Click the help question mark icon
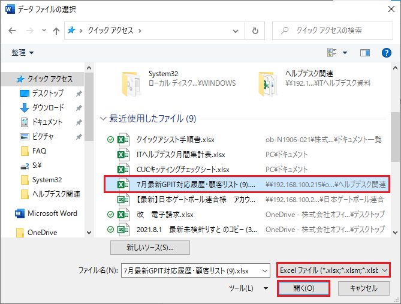Image resolution: width=401 pixels, height=304 pixels. 386,53
